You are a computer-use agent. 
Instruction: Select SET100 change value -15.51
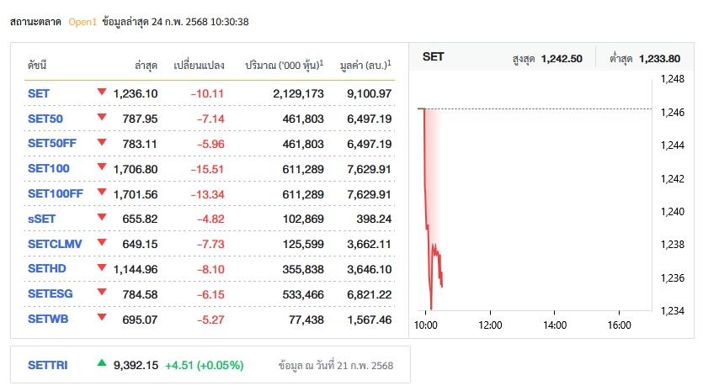(x=207, y=169)
